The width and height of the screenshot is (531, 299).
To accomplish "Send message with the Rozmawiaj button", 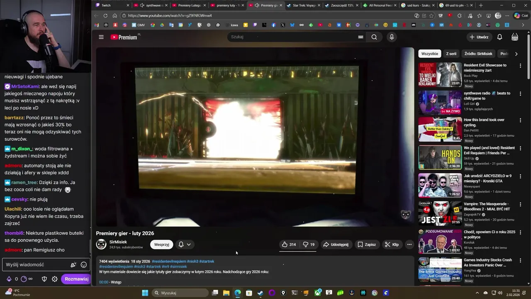I will click(76, 279).
